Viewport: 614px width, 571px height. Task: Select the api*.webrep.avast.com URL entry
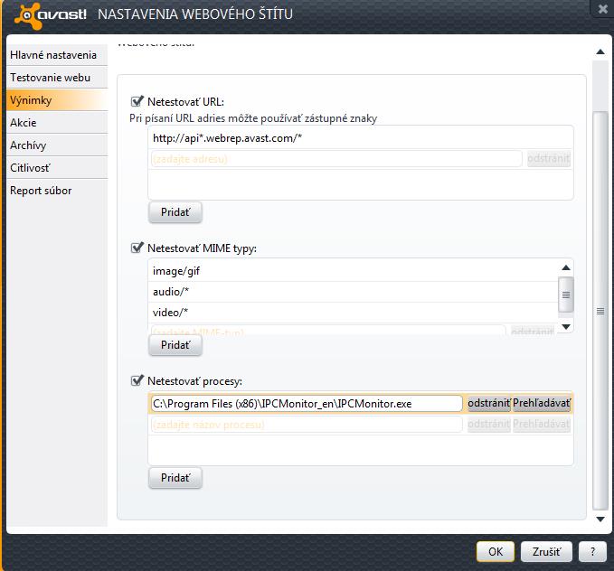tap(360, 138)
